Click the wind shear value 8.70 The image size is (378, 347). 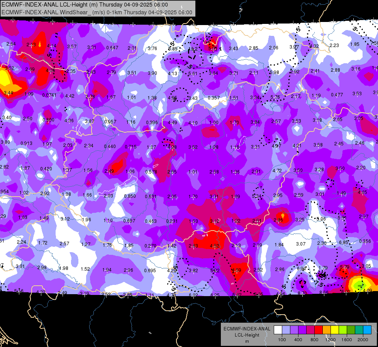[302, 293]
